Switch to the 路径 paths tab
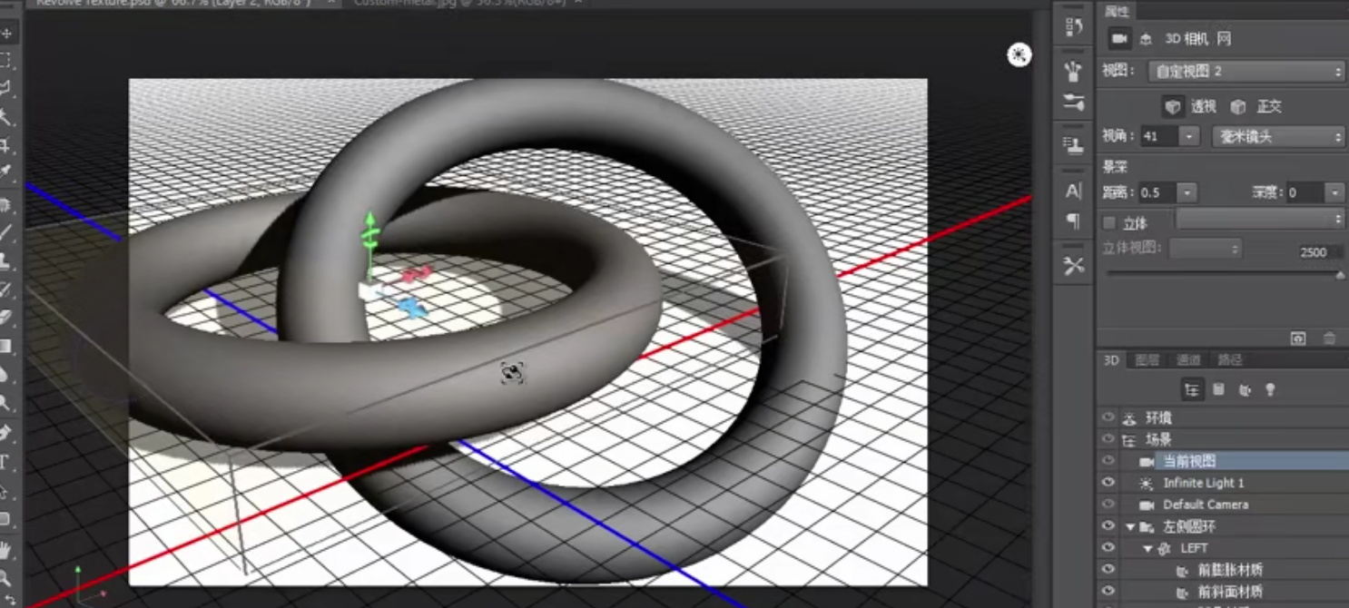The height and width of the screenshot is (608, 1349). pyautogui.click(x=1229, y=360)
